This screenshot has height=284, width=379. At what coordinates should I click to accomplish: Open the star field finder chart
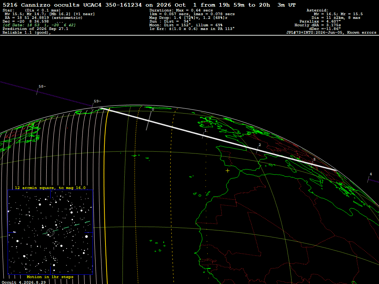point(50,232)
